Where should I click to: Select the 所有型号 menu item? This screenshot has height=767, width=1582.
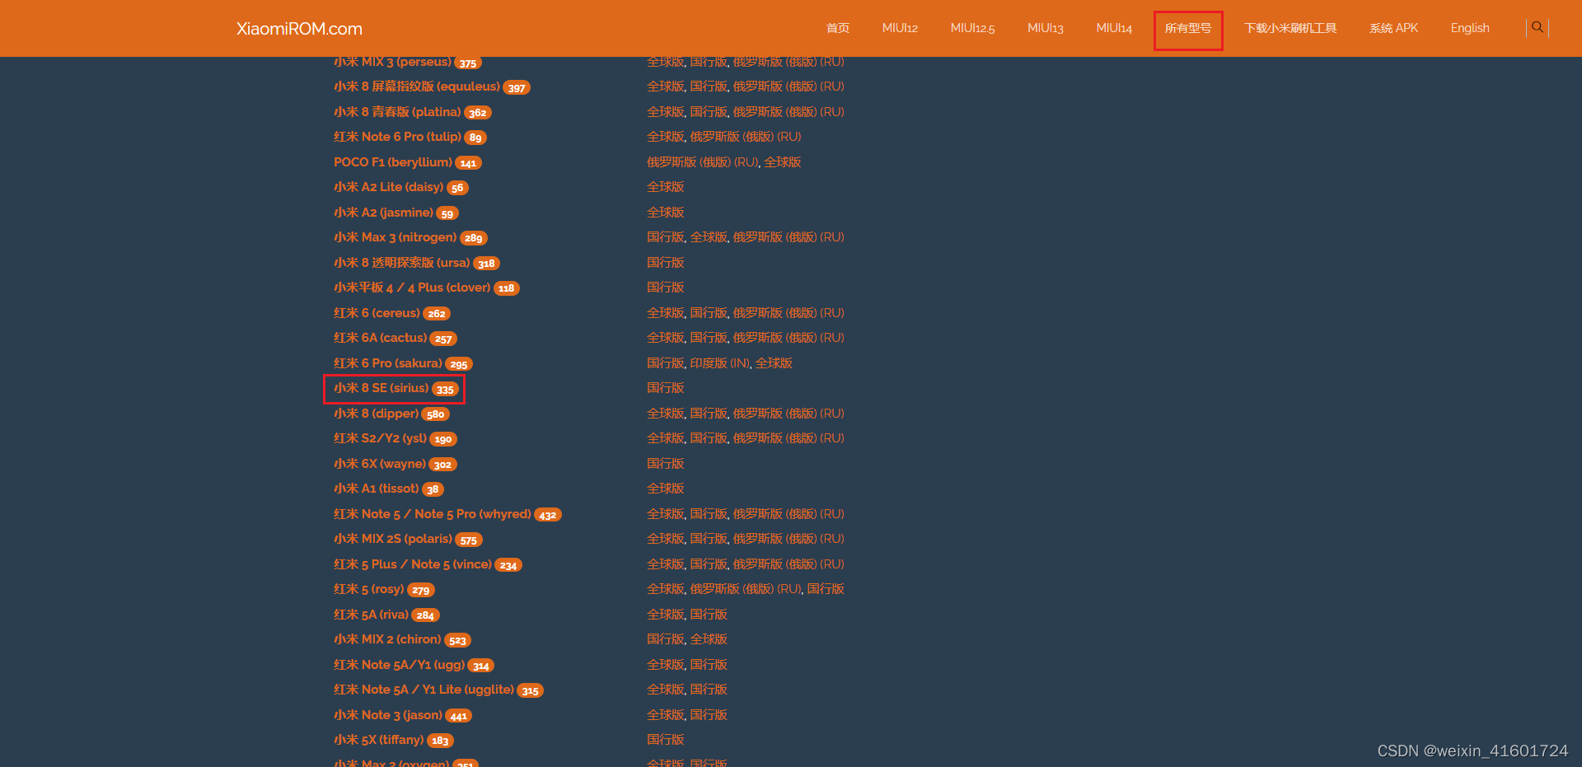coord(1188,28)
